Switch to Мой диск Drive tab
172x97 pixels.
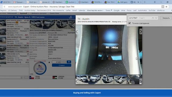(x=123, y=2)
